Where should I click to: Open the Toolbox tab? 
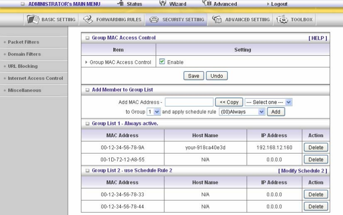(295, 19)
